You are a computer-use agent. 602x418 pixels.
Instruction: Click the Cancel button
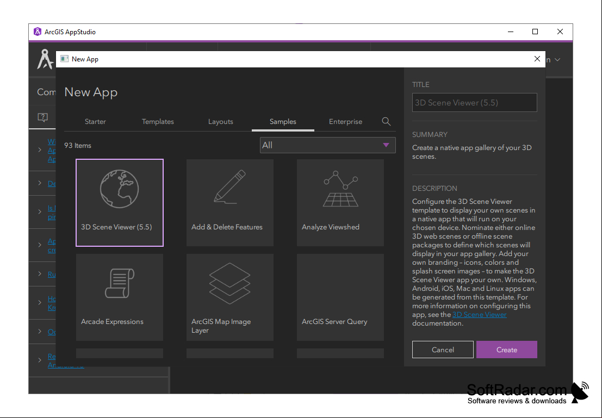pyautogui.click(x=443, y=350)
